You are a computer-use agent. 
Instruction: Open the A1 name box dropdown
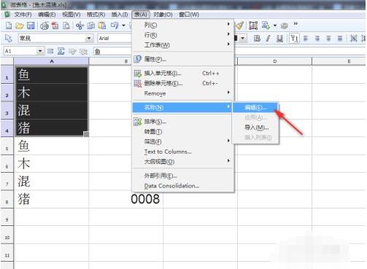point(40,51)
